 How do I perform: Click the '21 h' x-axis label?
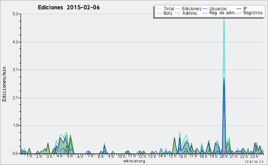tap(234, 156)
